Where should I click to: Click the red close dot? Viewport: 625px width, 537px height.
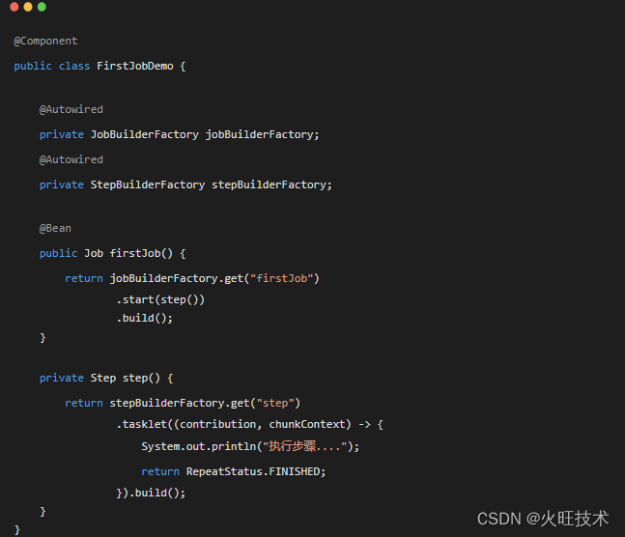(x=14, y=7)
